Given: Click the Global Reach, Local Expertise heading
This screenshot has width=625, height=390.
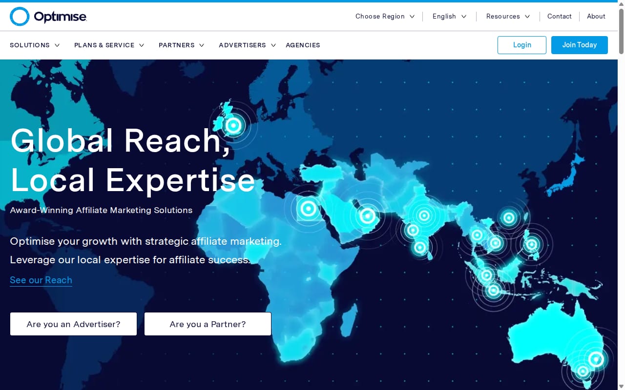Looking at the screenshot, I should [x=132, y=160].
